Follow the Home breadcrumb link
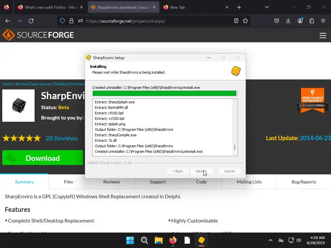Screen dimensions: 331x248 [7, 84]
